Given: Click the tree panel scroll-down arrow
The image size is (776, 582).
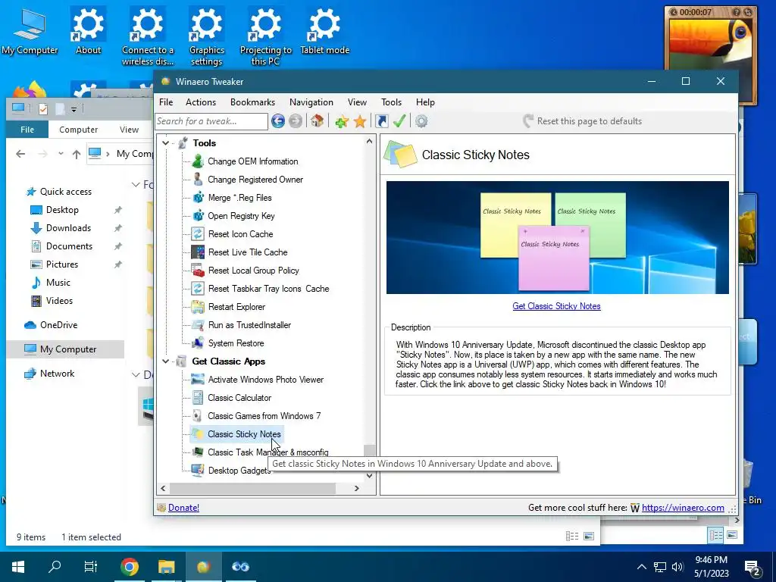Looking at the screenshot, I should tap(369, 476).
